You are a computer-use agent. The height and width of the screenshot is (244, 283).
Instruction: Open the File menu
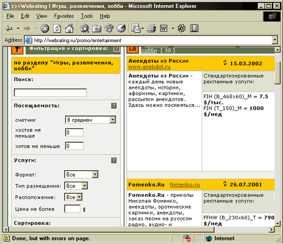10,16
